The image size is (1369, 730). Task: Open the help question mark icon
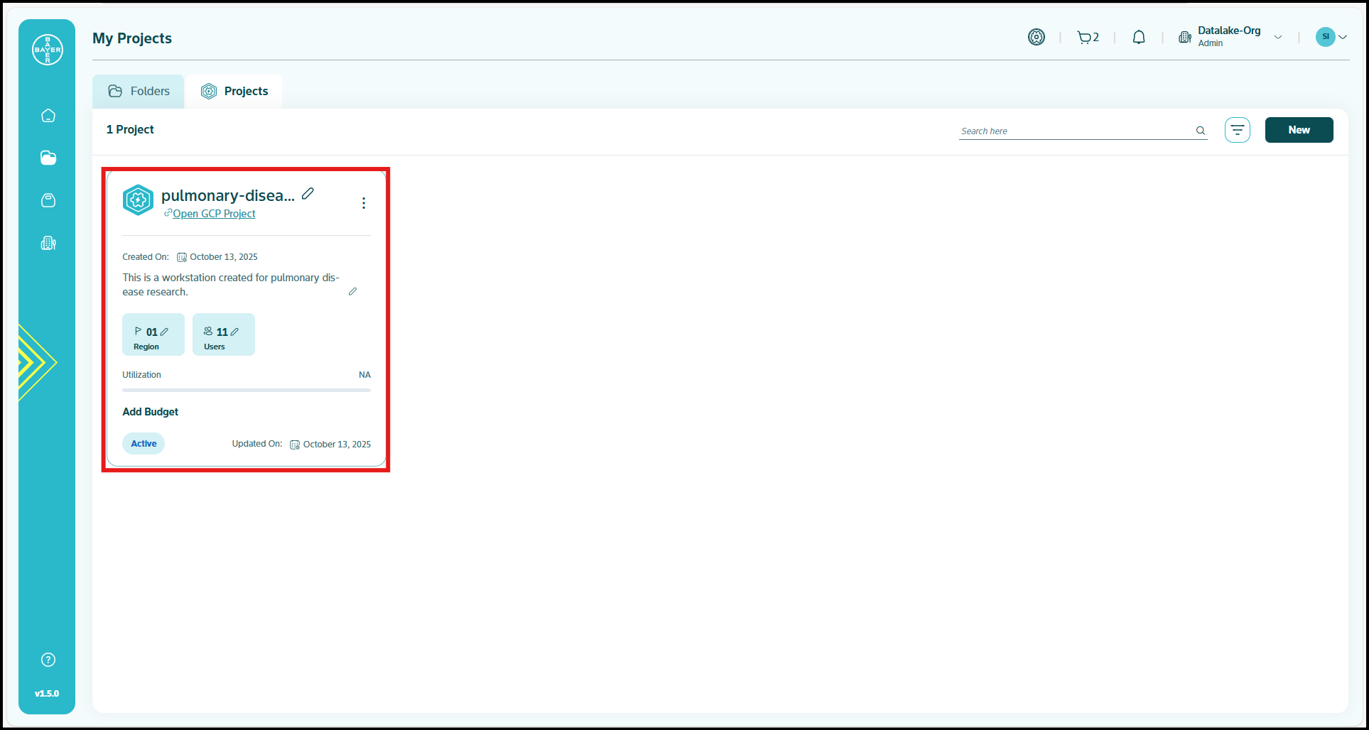click(x=48, y=660)
